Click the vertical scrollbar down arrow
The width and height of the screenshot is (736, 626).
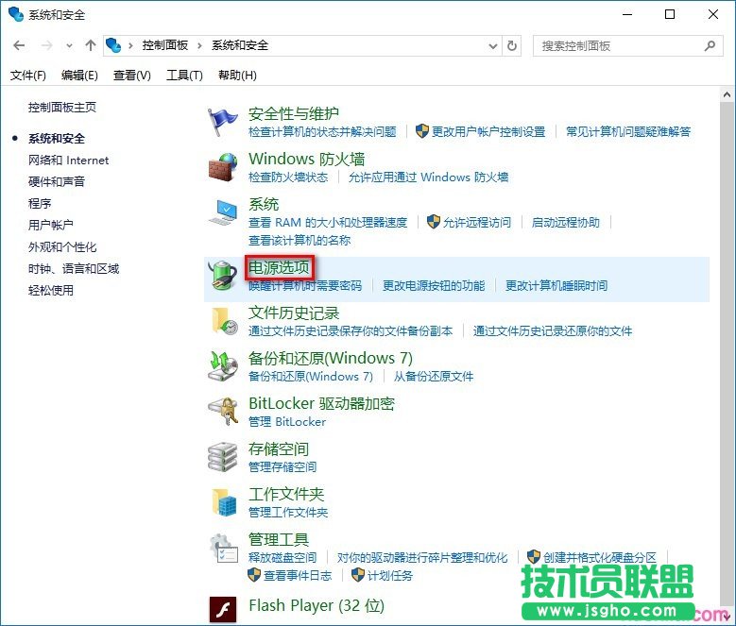point(726,618)
